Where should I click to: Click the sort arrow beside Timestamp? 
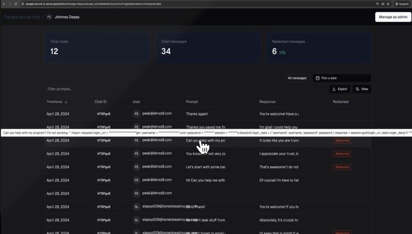66,102
